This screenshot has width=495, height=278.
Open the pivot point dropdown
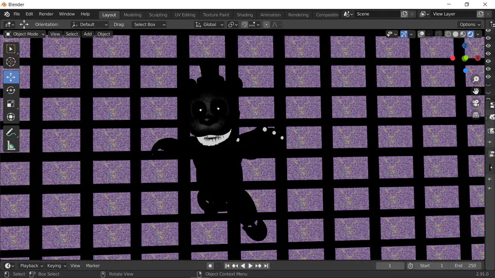tap(233, 25)
